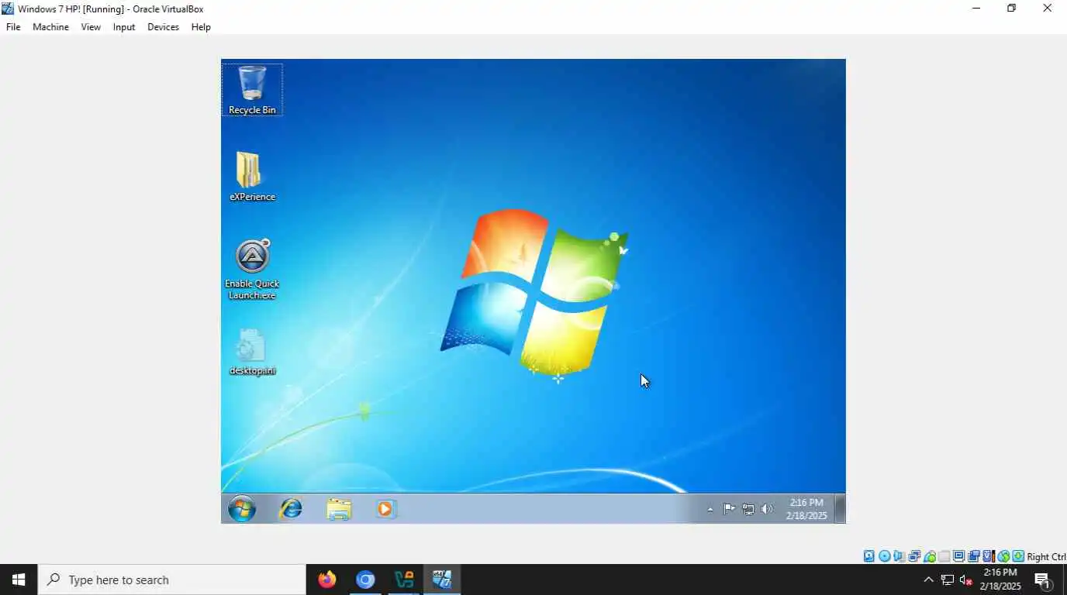Image resolution: width=1067 pixels, height=595 pixels.
Task: Click VirtualBox display indicator
Action: click(958, 556)
